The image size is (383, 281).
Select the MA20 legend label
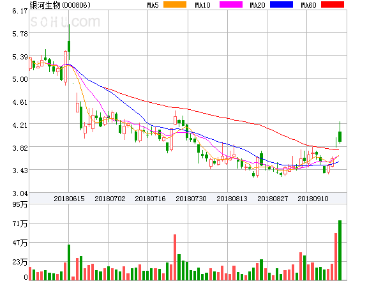pos(258,5)
